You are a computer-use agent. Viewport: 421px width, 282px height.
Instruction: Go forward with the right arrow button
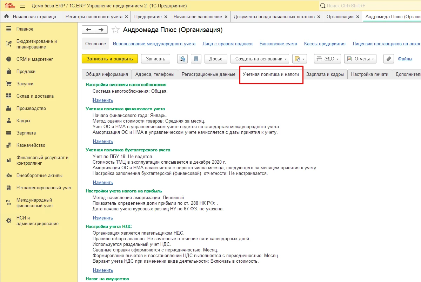101,30
